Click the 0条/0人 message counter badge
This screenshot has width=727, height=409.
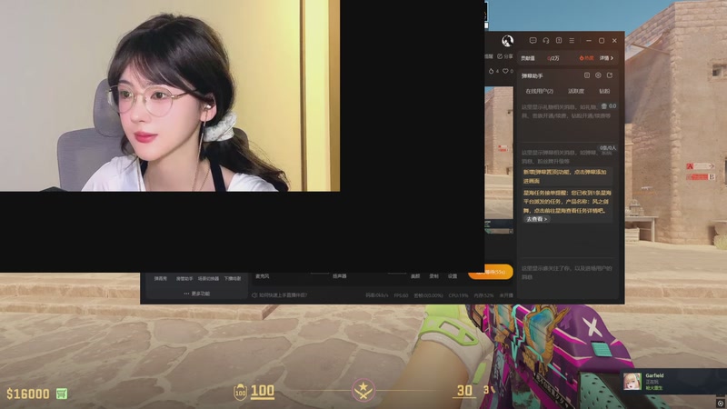pyautogui.click(x=608, y=148)
